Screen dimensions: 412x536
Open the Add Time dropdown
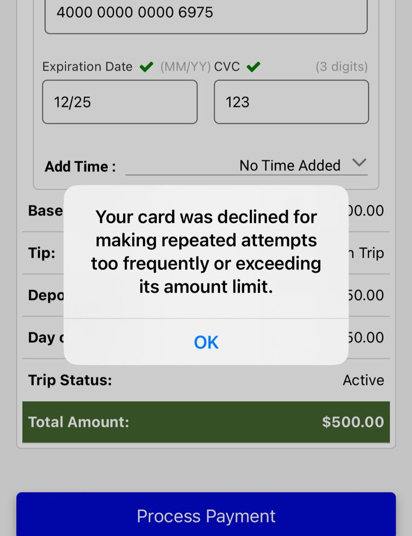[x=246, y=165]
